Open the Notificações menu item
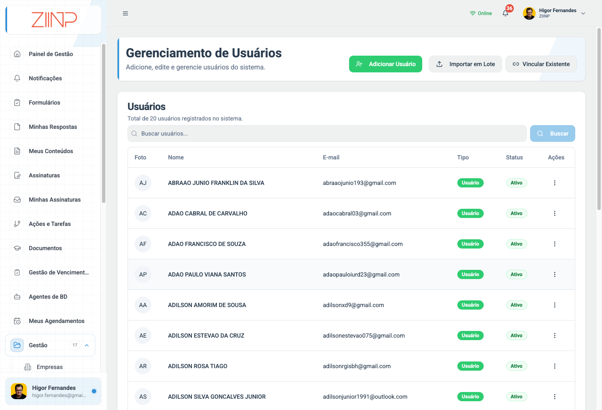 [50, 78]
